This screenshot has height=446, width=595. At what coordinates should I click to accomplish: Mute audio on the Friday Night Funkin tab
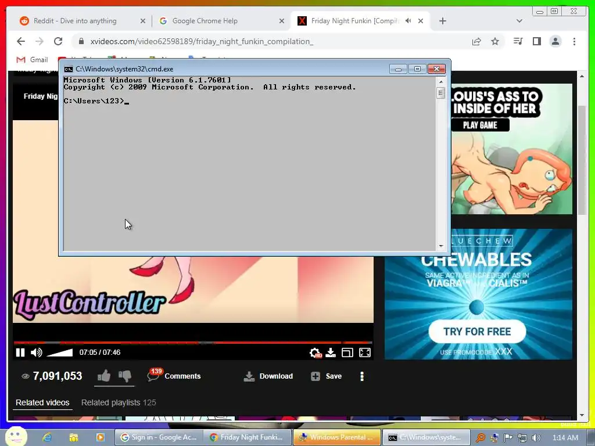click(408, 21)
